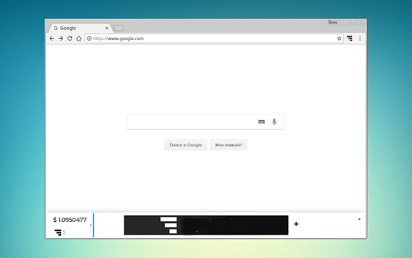Image resolution: width=412 pixels, height=258 pixels.
Task: Open the home page via house icon
Action: pyautogui.click(x=79, y=39)
